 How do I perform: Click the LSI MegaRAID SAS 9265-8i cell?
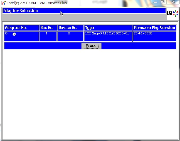[x=108, y=36]
